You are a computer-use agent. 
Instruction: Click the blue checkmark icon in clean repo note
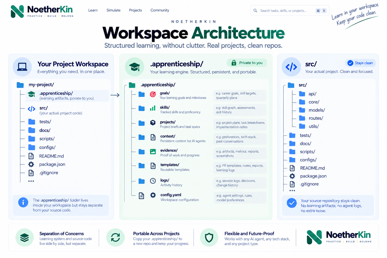point(292,203)
